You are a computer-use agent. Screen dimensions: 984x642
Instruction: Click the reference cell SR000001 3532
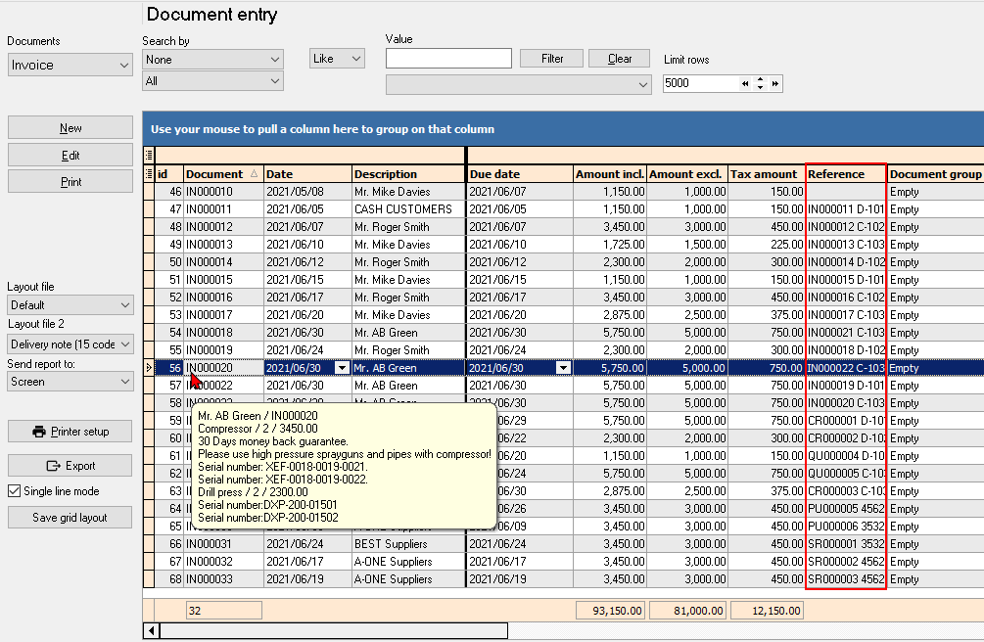(x=845, y=544)
